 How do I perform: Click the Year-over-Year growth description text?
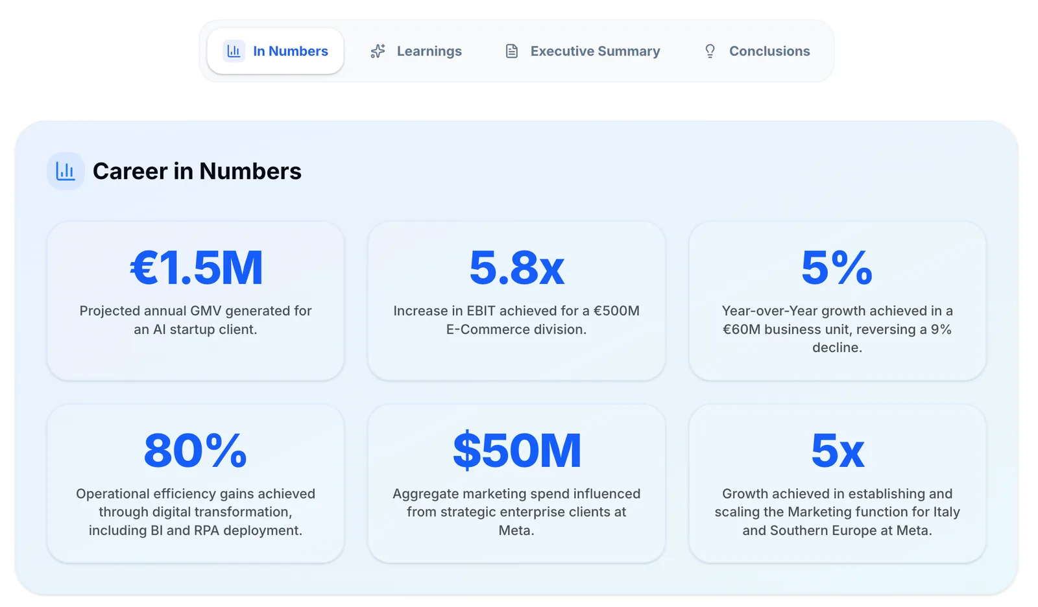tap(838, 329)
